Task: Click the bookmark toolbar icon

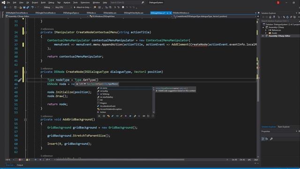Action: click(x=123, y=8)
